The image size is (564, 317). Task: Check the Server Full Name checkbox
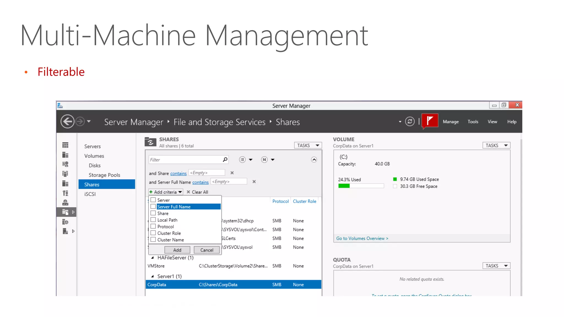pyautogui.click(x=153, y=206)
